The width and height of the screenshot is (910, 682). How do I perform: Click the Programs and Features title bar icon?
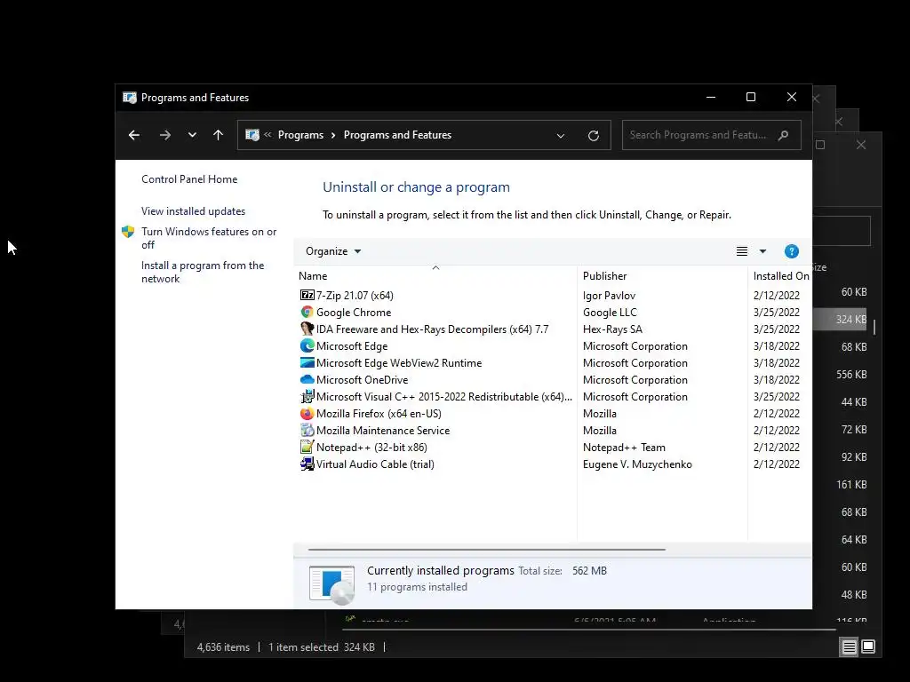click(130, 98)
